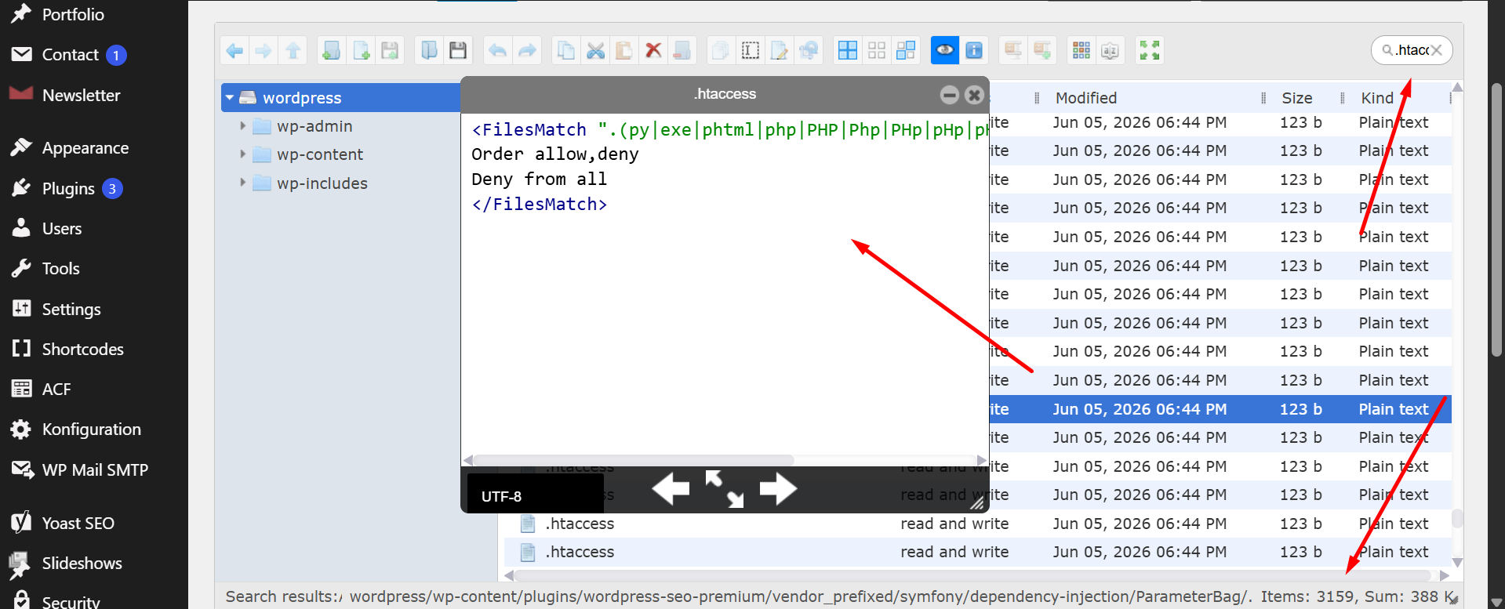
Task: Click into the .htacc search field
Action: point(1412,50)
